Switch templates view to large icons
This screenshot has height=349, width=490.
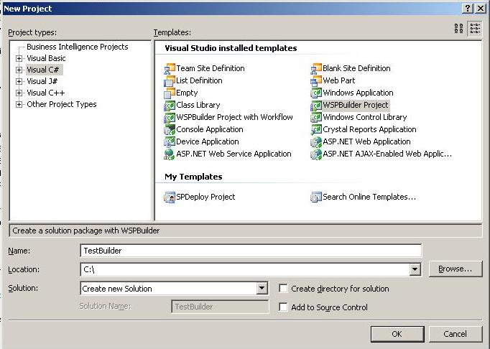pos(459,29)
